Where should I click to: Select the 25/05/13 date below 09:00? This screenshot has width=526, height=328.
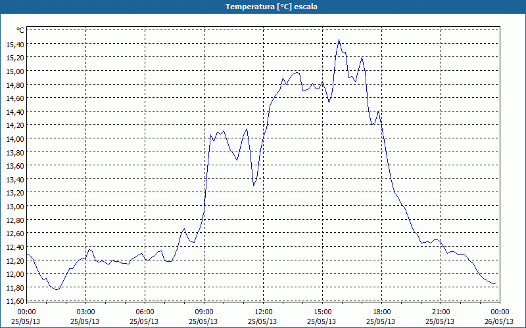203,321
